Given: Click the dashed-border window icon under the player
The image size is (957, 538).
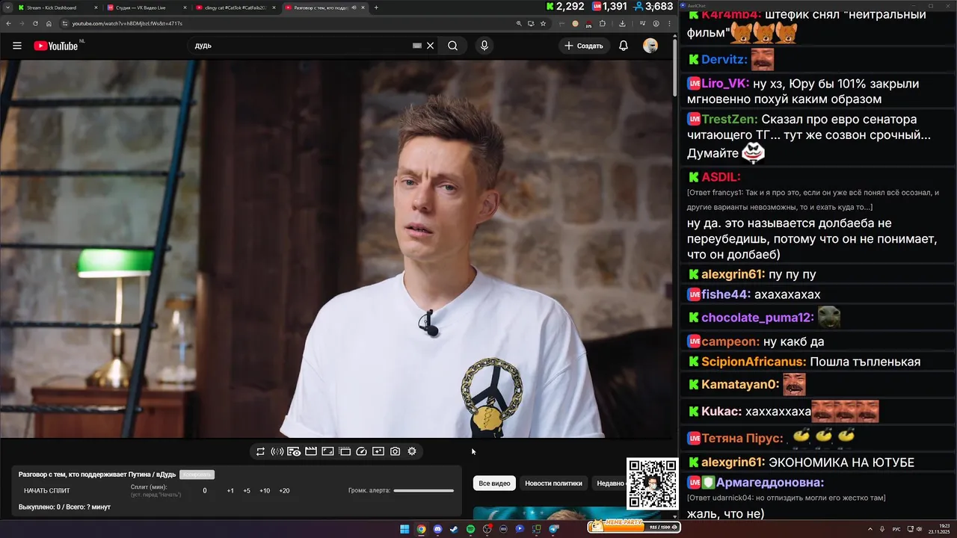Looking at the screenshot, I should [x=345, y=451].
